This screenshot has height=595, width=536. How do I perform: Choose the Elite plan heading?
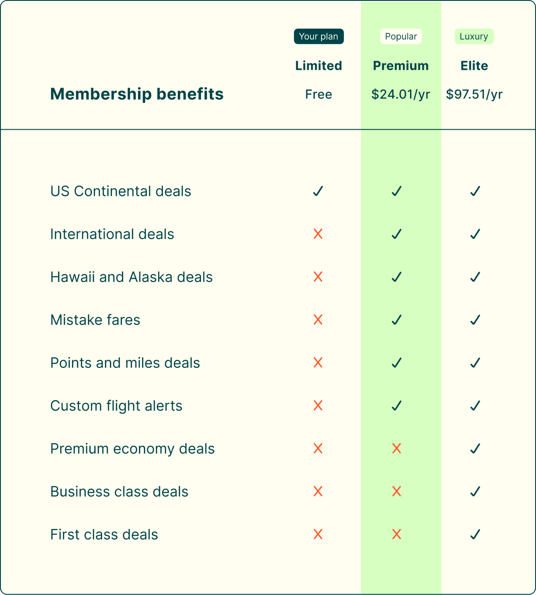pos(474,66)
